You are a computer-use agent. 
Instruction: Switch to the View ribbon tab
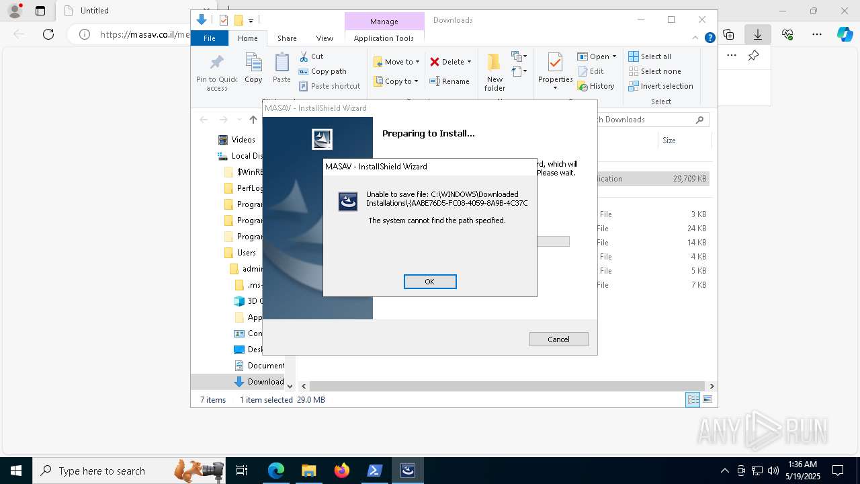pyautogui.click(x=325, y=38)
